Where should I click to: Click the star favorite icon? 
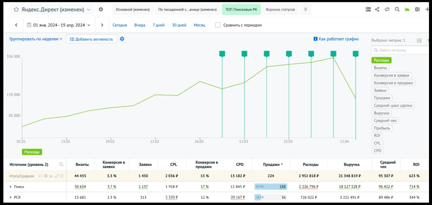(16, 10)
